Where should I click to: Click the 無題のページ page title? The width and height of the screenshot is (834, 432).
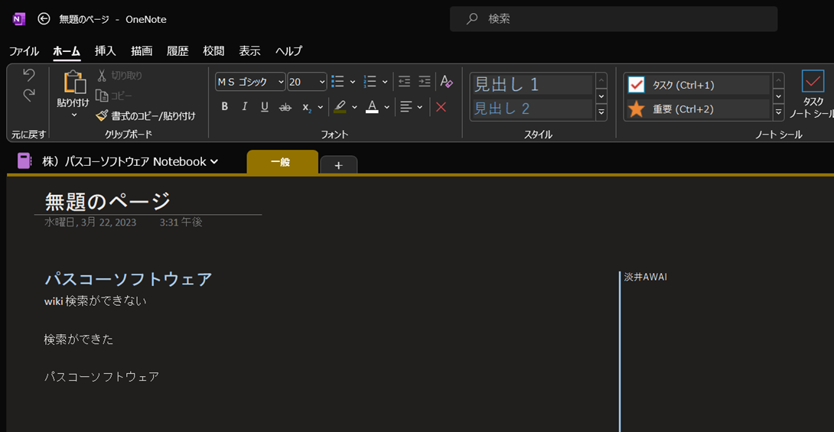click(107, 201)
